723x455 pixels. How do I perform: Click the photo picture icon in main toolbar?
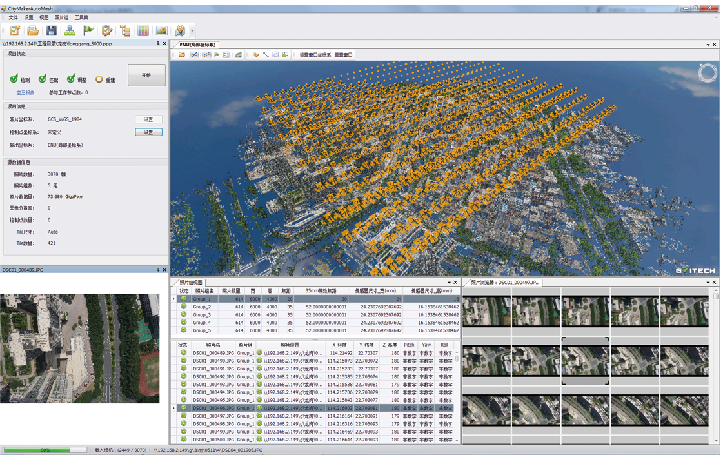point(162,30)
